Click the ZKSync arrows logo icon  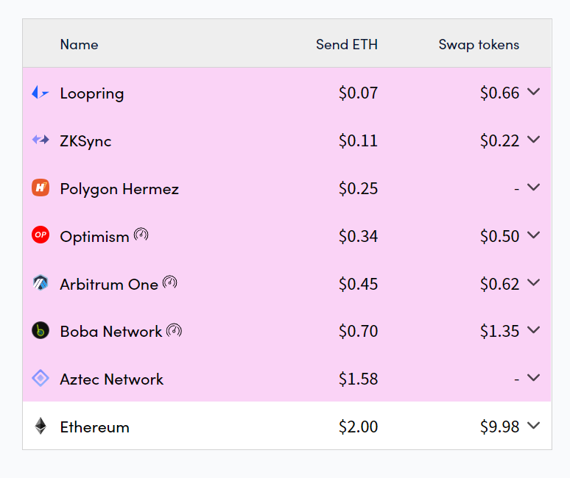tap(41, 140)
